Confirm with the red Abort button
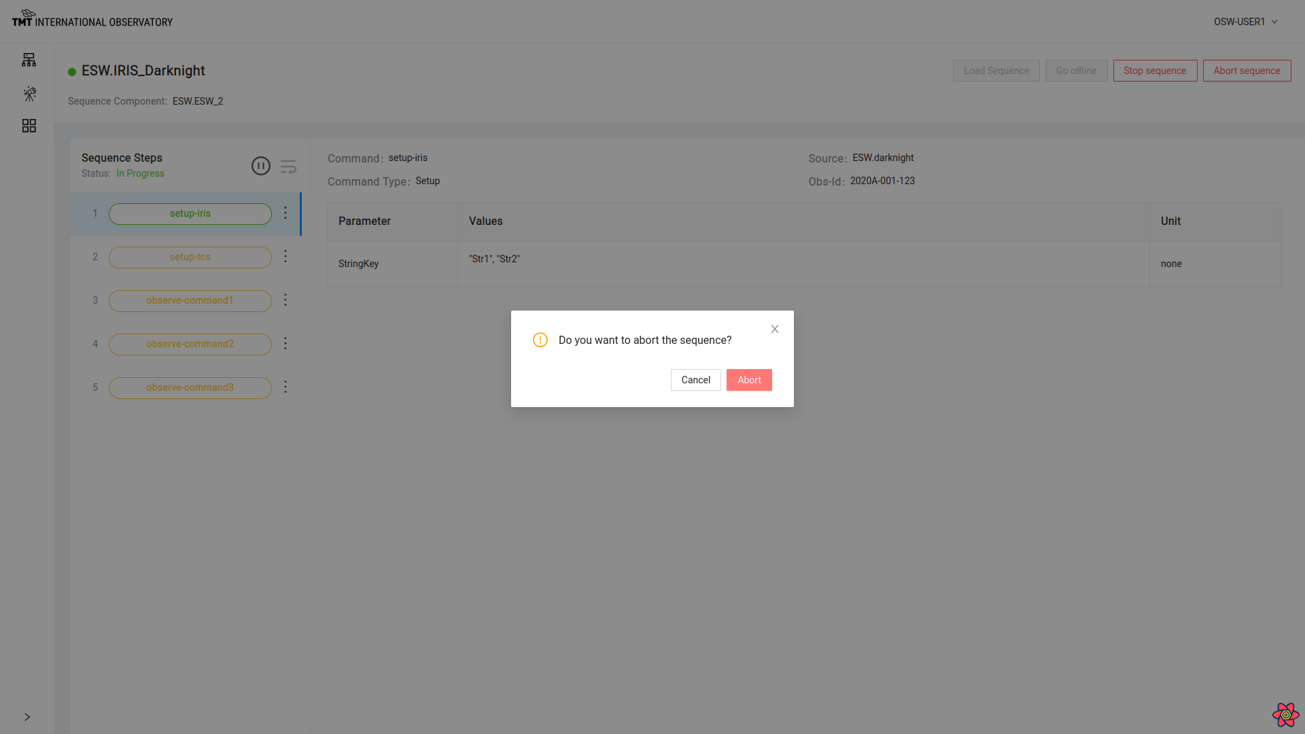Screen dimensions: 1305x734 [x=749, y=380]
